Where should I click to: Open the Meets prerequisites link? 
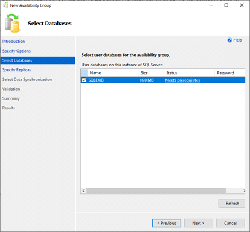click(182, 80)
